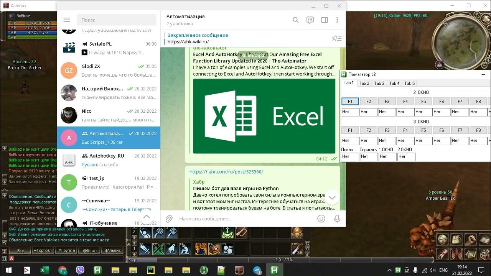Click the Excel logo link preview image

264,116
